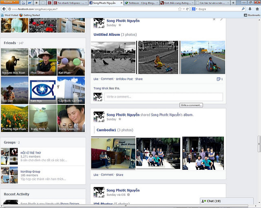Share the Cambodia1 album post
This screenshot has width=261, height=208.
coord(119,175)
